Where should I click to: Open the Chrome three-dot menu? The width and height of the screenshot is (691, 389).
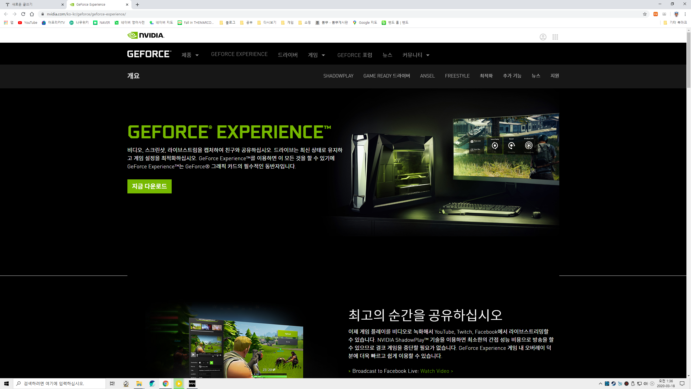(685, 14)
